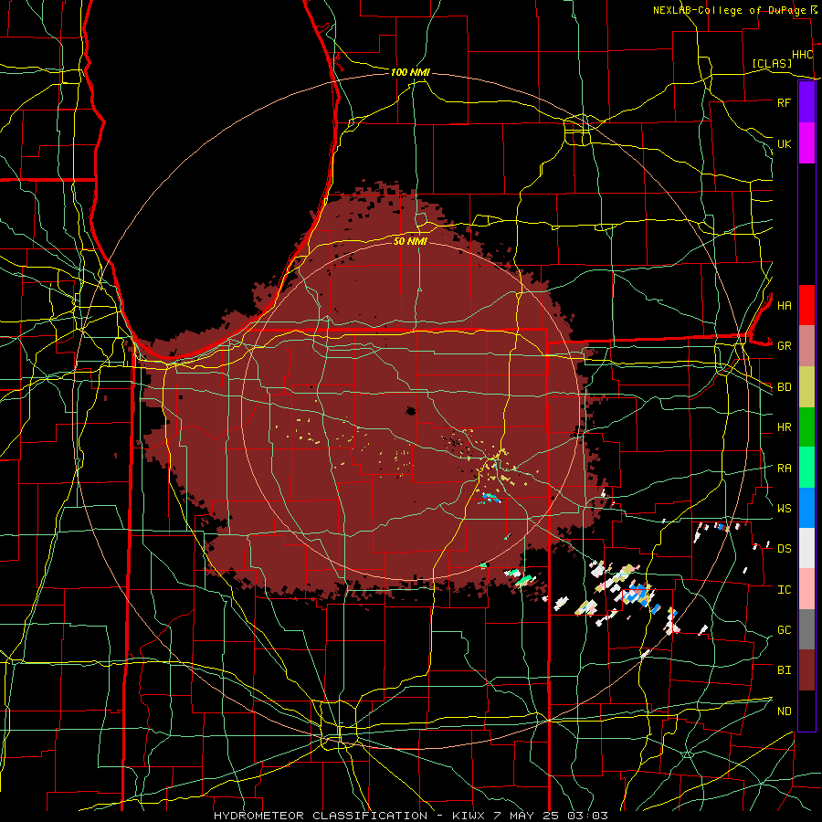This screenshot has width=822, height=822.
Task: Click the "KIWX" radar site identifier
Action: [x=469, y=816]
